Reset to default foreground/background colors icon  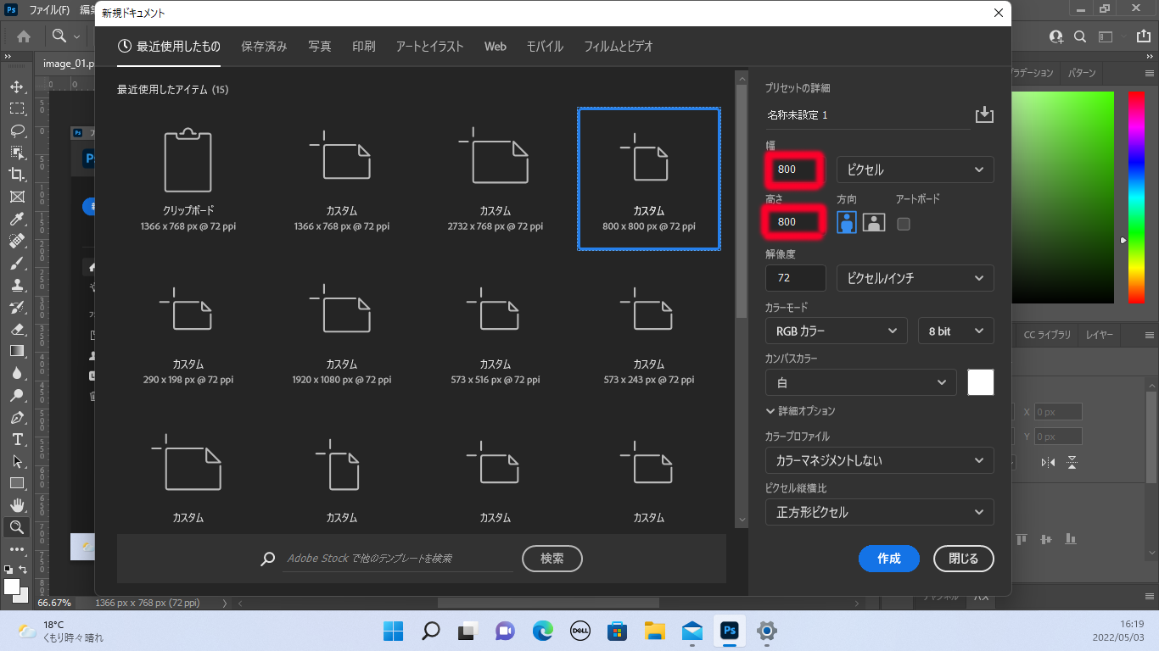(8, 570)
